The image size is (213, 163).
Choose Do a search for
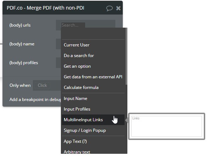tap(93, 56)
